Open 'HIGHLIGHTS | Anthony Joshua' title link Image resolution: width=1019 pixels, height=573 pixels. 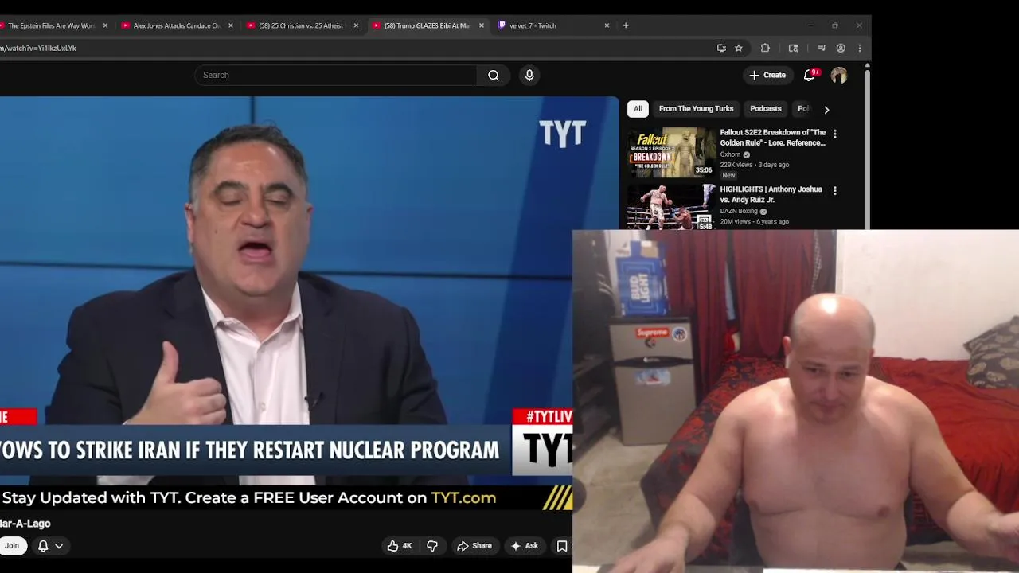tap(771, 195)
